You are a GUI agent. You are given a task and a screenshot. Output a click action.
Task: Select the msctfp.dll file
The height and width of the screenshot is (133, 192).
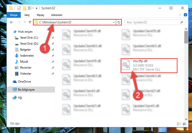click(149, 66)
